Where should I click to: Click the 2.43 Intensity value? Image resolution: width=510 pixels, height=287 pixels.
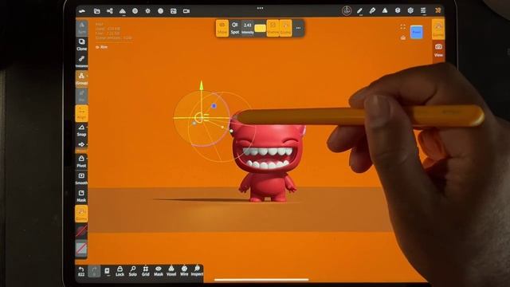coord(248,28)
